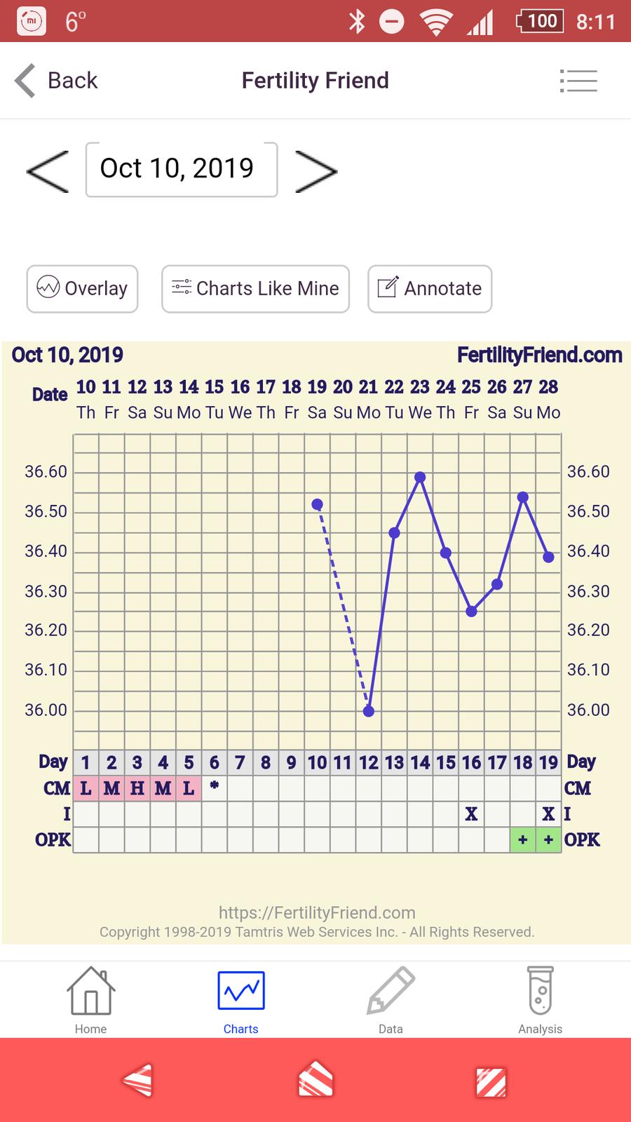The width and height of the screenshot is (631, 1122).
Task: Tap the red striped house home icon
Action: [315, 1081]
